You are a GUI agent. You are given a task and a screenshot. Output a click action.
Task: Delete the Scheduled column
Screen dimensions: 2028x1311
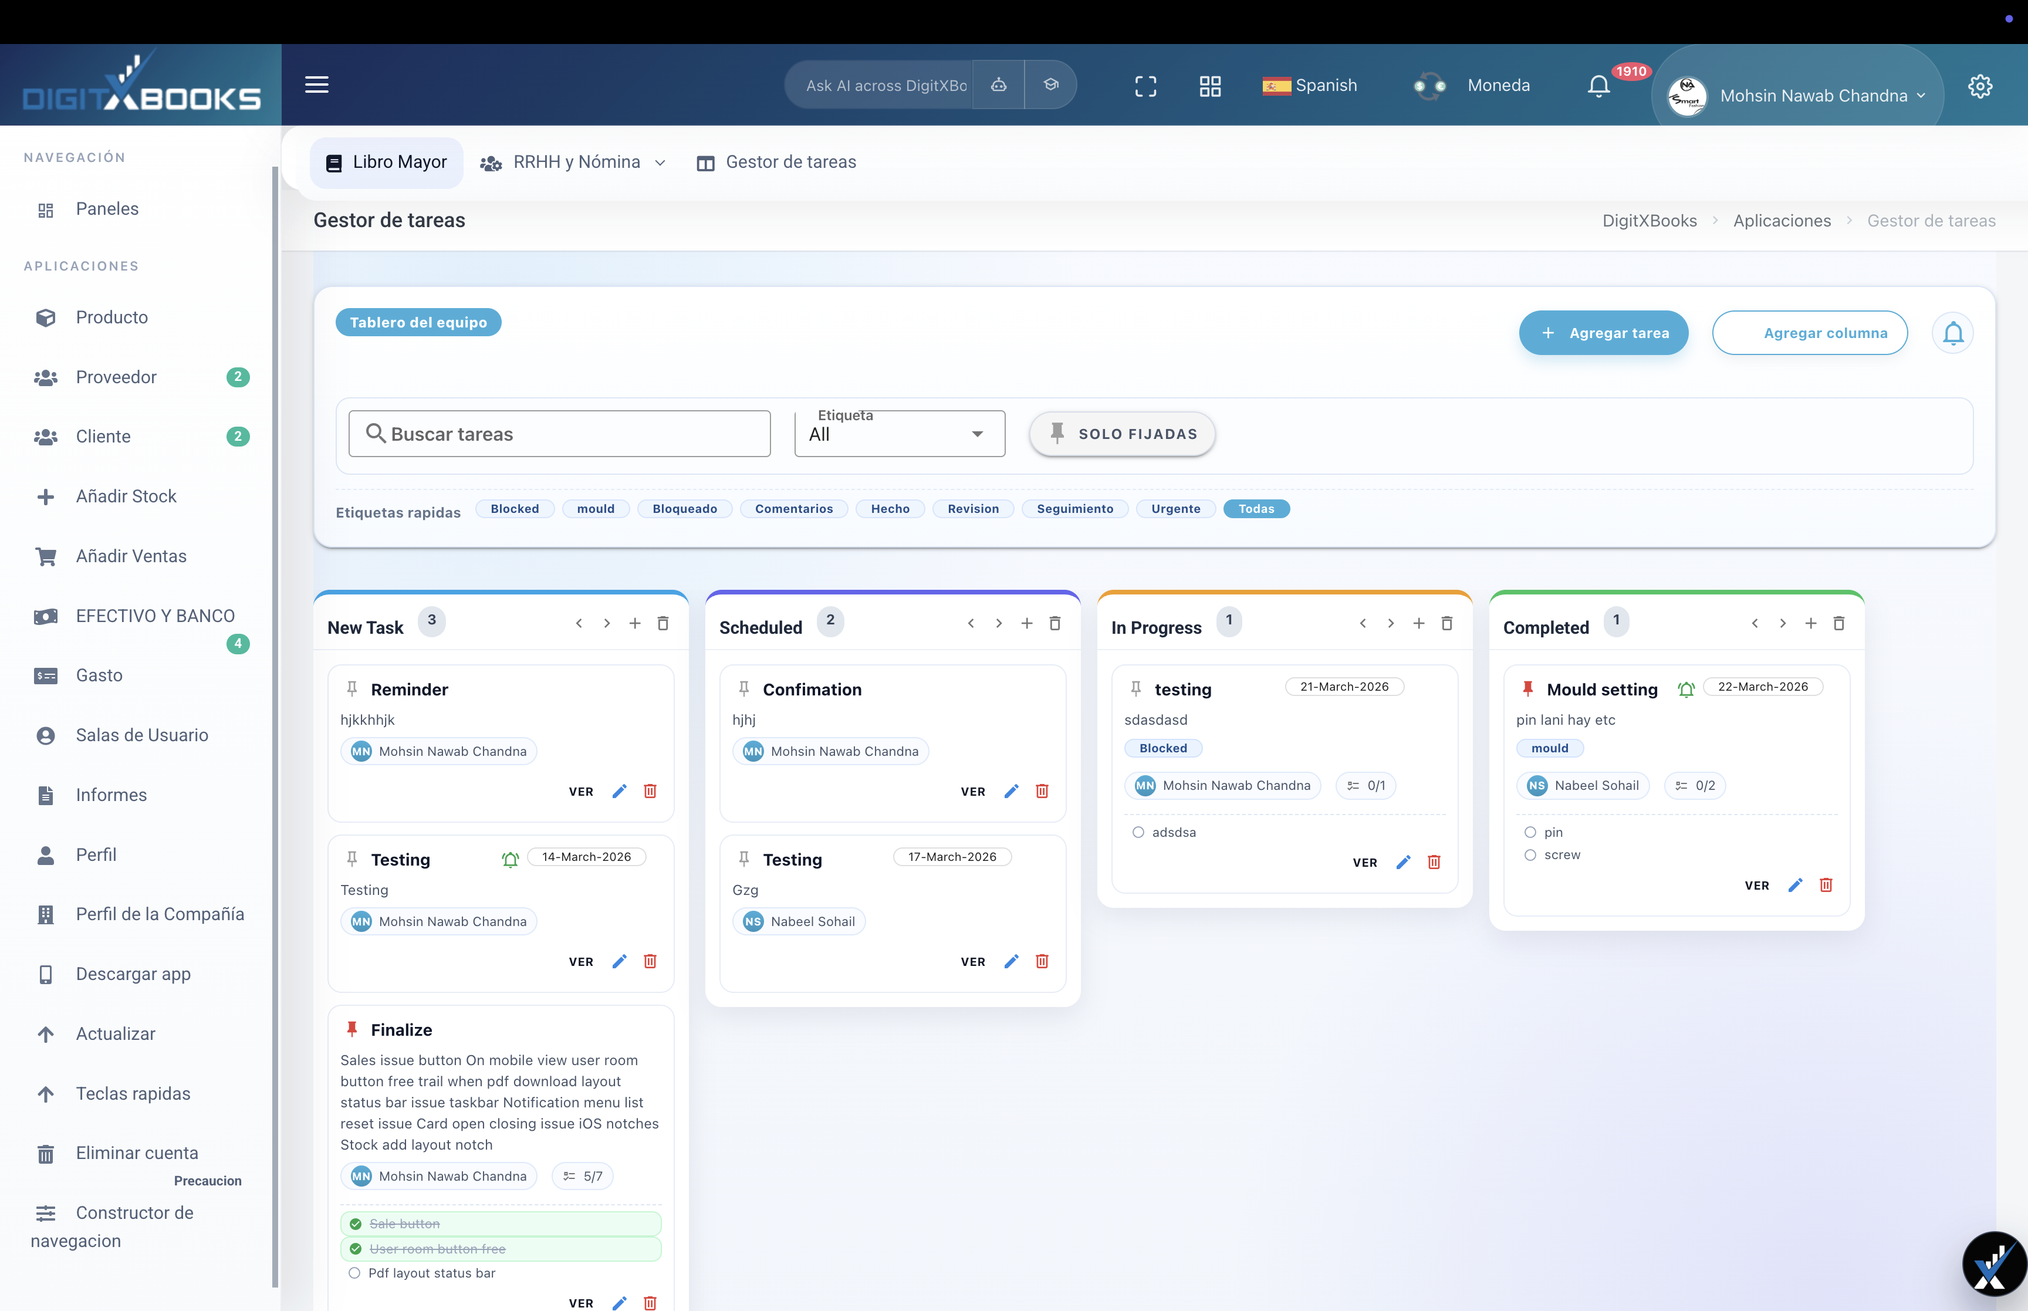(x=1054, y=623)
